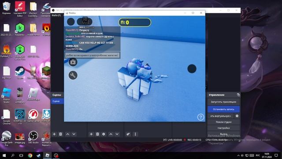Open the Windows Start menu
Screen dimensions: 282x159
pos(4,155)
